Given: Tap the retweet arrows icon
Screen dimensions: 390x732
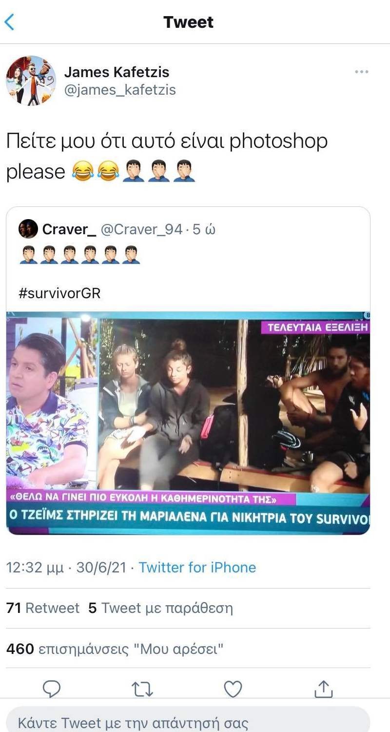Looking at the screenshot, I should pos(142,689).
